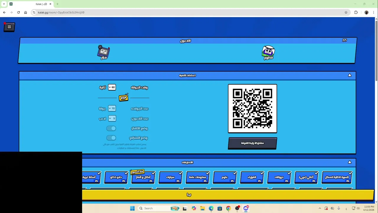Click the yellow VIP badge
The width and height of the screenshot is (378, 213).
pyautogui.click(x=123, y=98)
